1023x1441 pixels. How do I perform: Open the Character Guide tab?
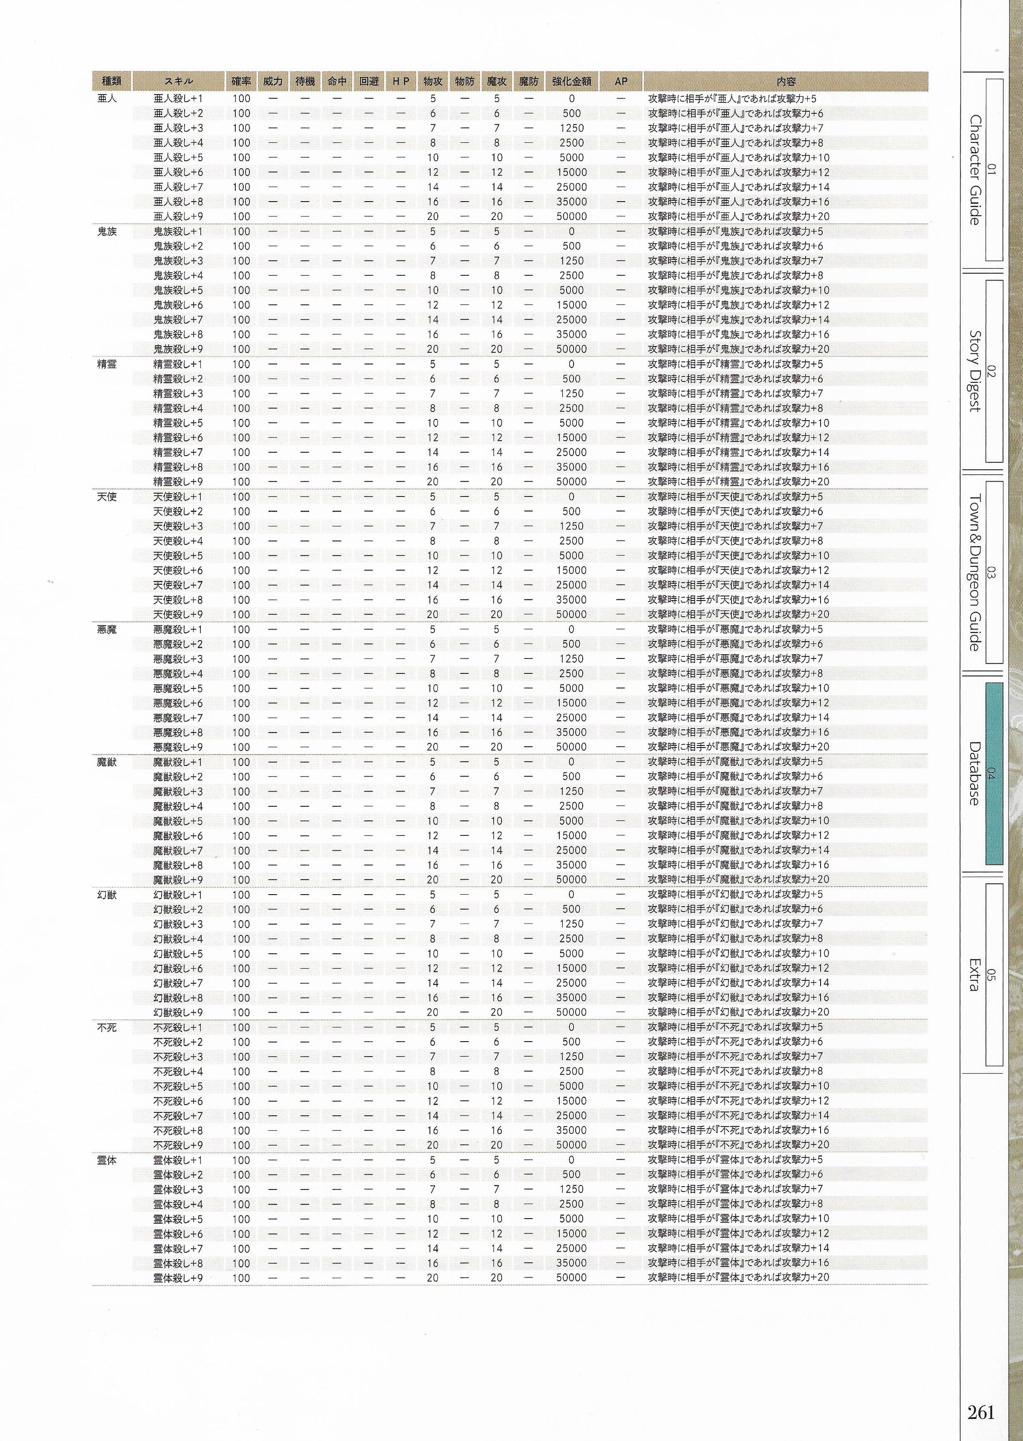pos(982,170)
